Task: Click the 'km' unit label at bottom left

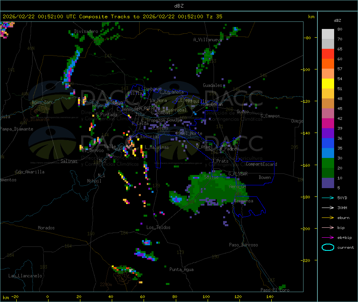Action: (x=6, y=298)
